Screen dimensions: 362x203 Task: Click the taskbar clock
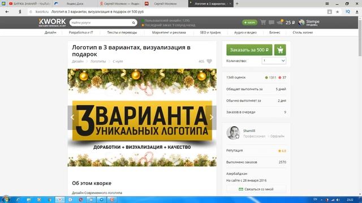(350, 200)
